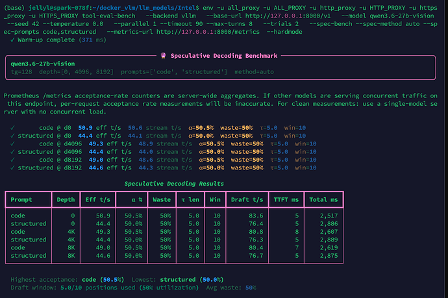The height and width of the screenshot is (298, 448).
Task: Click the '~/docker_vlm/llm_models/Intel' path in the prompt
Action: point(145,8)
